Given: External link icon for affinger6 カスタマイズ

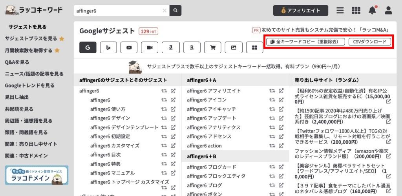Looking at the screenshot, I should point(173,145).
